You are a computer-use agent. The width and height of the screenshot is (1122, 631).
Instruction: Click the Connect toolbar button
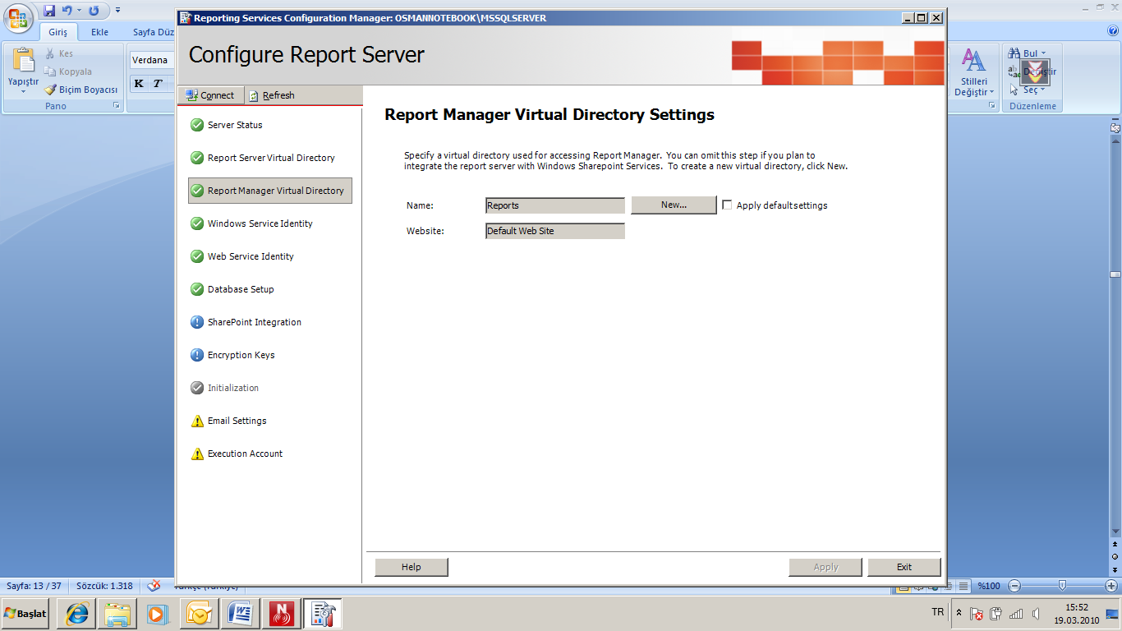click(x=210, y=95)
